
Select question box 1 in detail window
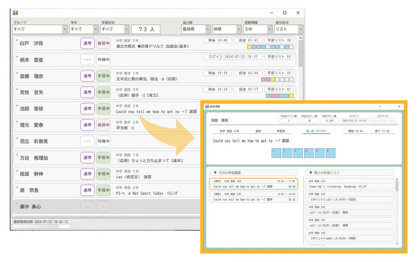[276, 153]
